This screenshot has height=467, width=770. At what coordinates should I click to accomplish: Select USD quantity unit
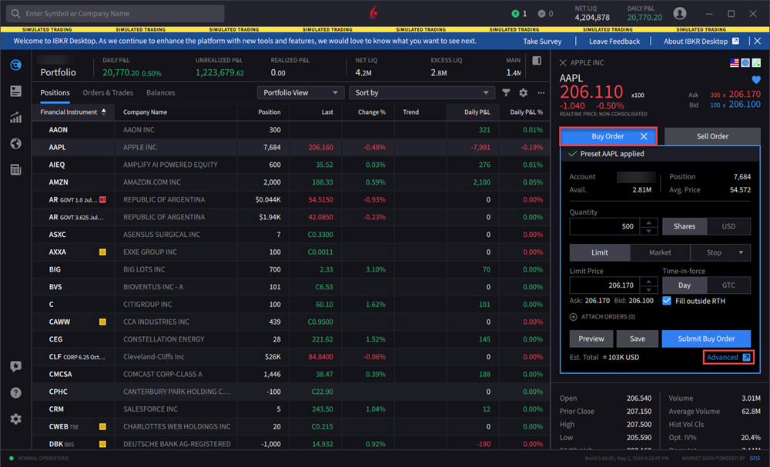coord(728,226)
